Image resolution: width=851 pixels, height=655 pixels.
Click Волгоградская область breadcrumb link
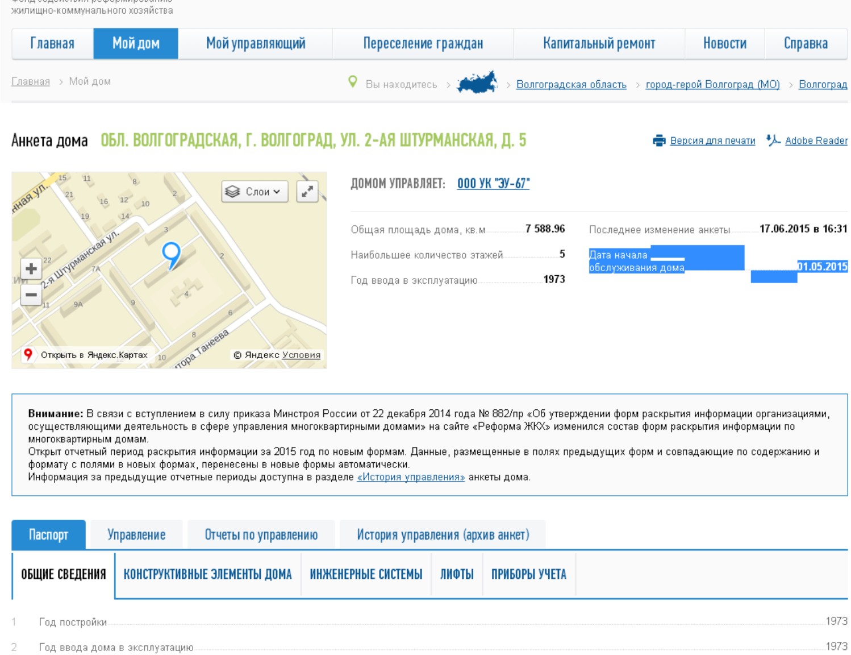click(x=571, y=85)
